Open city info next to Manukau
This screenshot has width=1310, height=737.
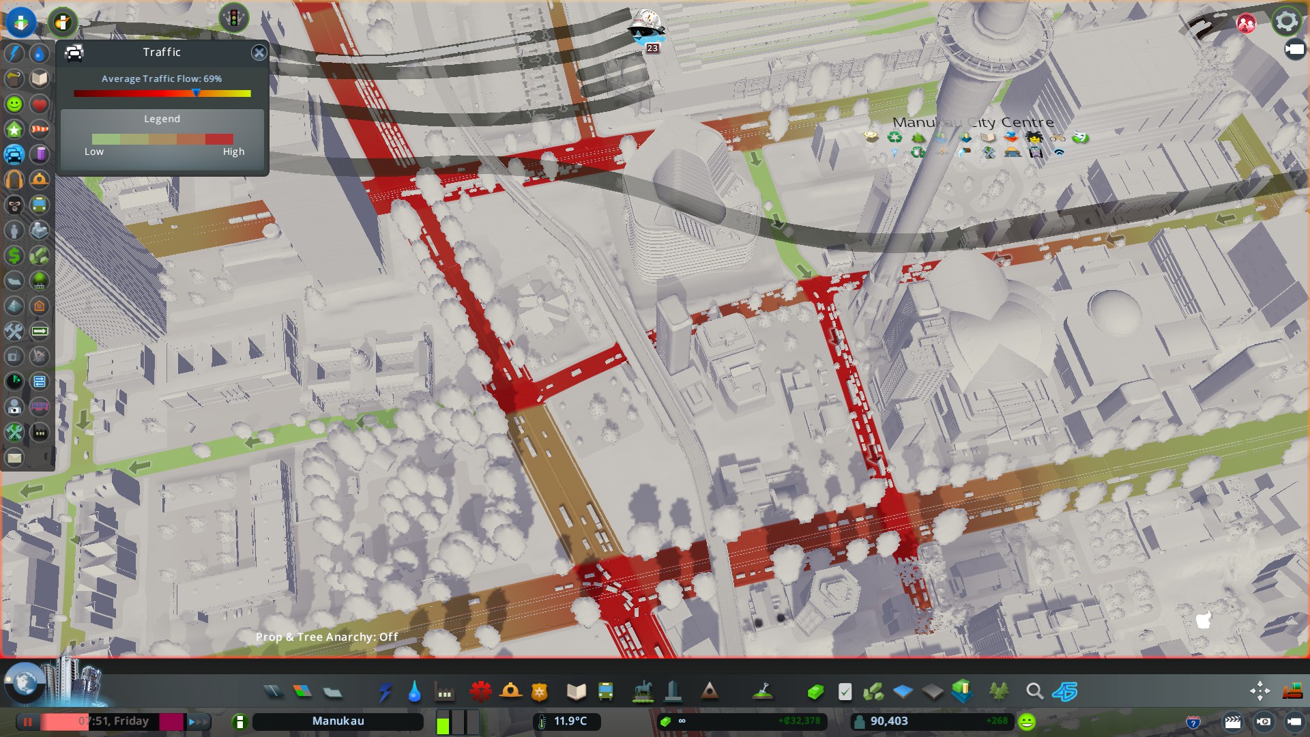click(239, 721)
